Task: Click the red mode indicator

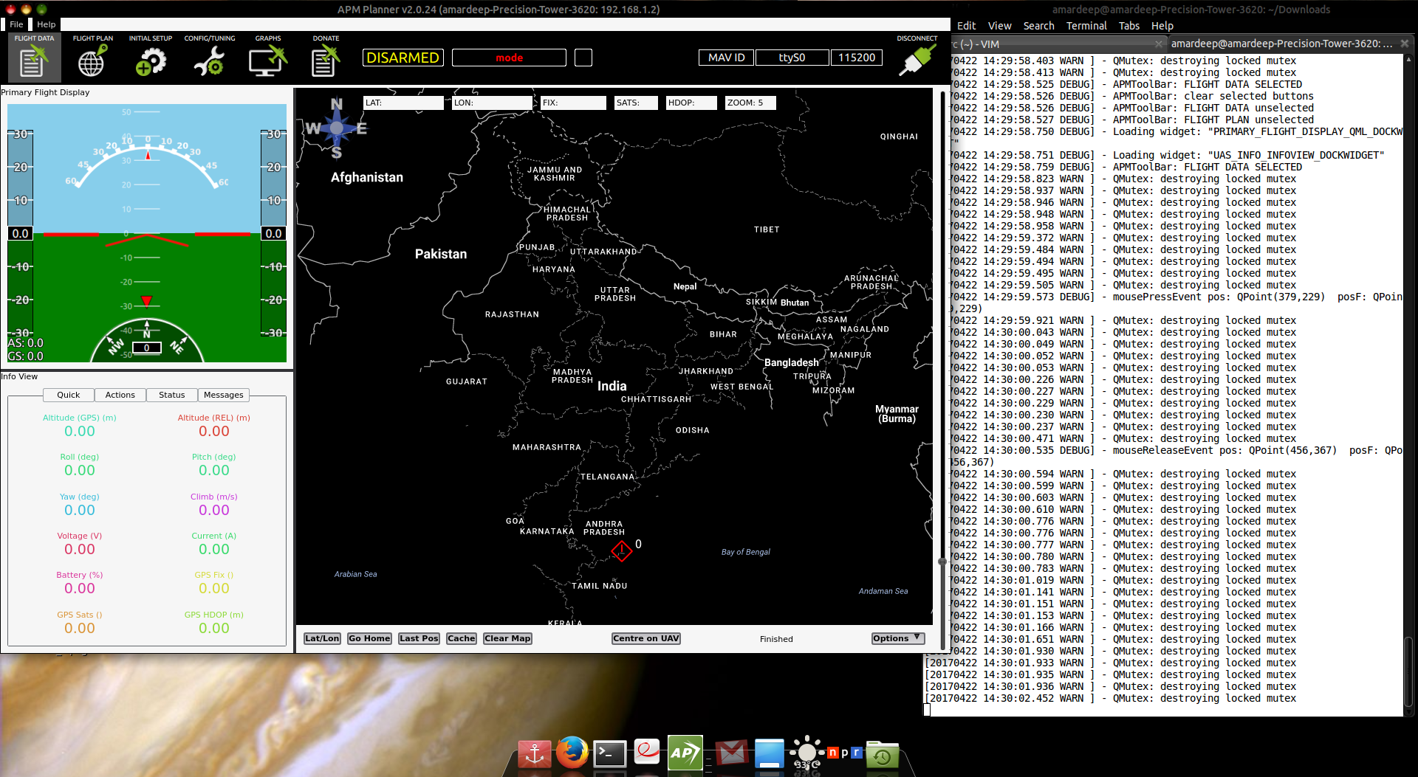Action: point(509,58)
